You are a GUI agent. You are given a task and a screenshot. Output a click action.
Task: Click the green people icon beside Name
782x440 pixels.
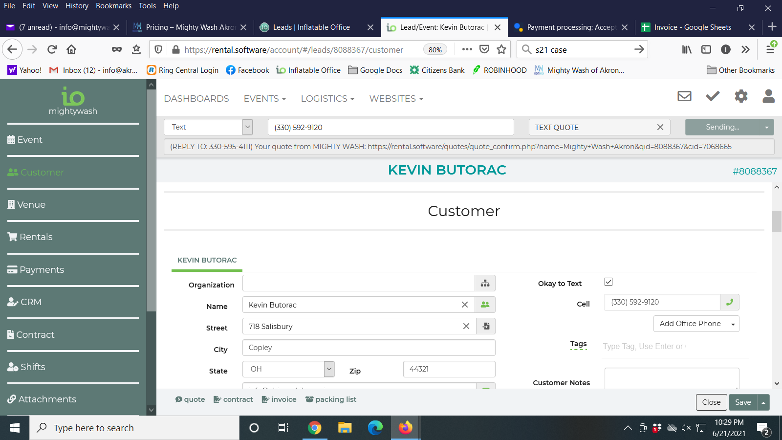tap(485, 305)
